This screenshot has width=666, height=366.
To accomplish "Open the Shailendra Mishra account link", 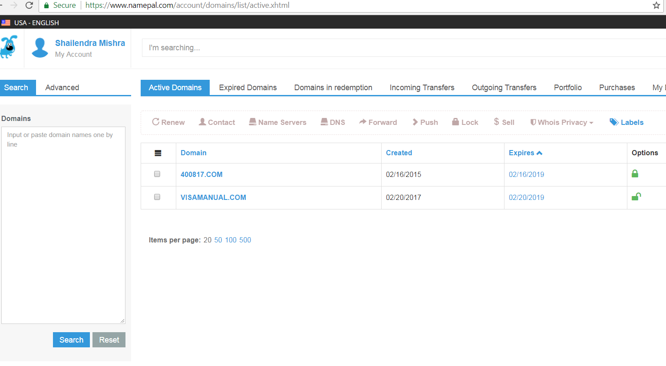I will click(90, 43).
